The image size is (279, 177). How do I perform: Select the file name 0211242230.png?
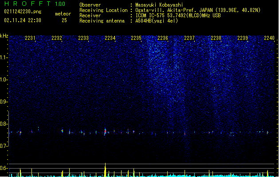point(23,12)
